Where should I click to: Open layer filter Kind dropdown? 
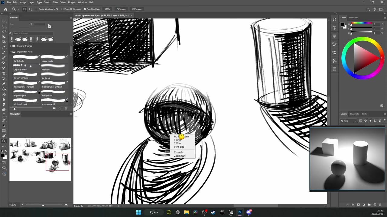click(x=349, y=121)
